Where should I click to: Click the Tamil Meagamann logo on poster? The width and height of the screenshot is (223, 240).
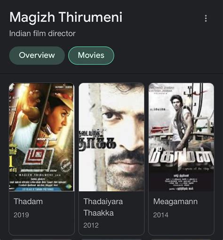181,159
